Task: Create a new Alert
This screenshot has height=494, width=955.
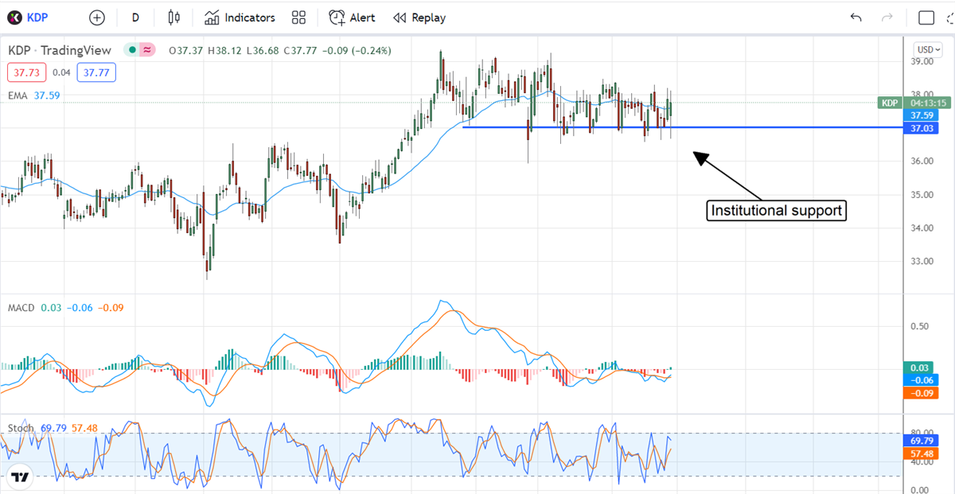Action: point(353,18)
